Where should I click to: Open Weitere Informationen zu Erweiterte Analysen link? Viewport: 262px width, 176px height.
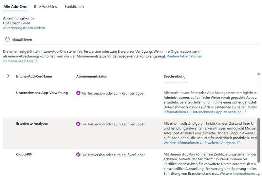(x=200, y=143)
